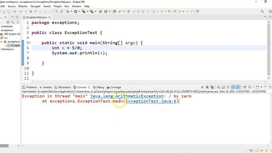Collapse the exceptions package in Package Explorer
Image resolution: width=272 pixels, height=153 pixels.
[x=2, y=42]
